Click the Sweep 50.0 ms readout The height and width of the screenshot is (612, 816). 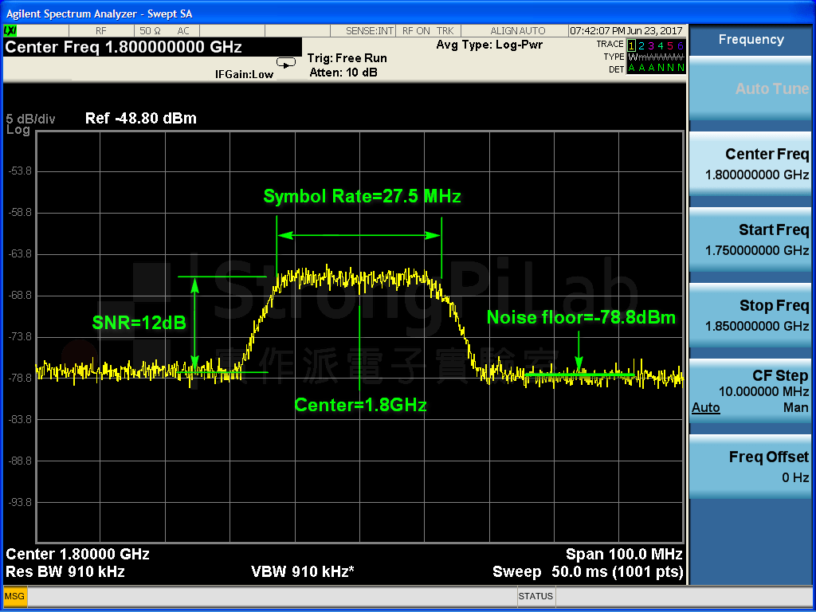click(587, 572)
